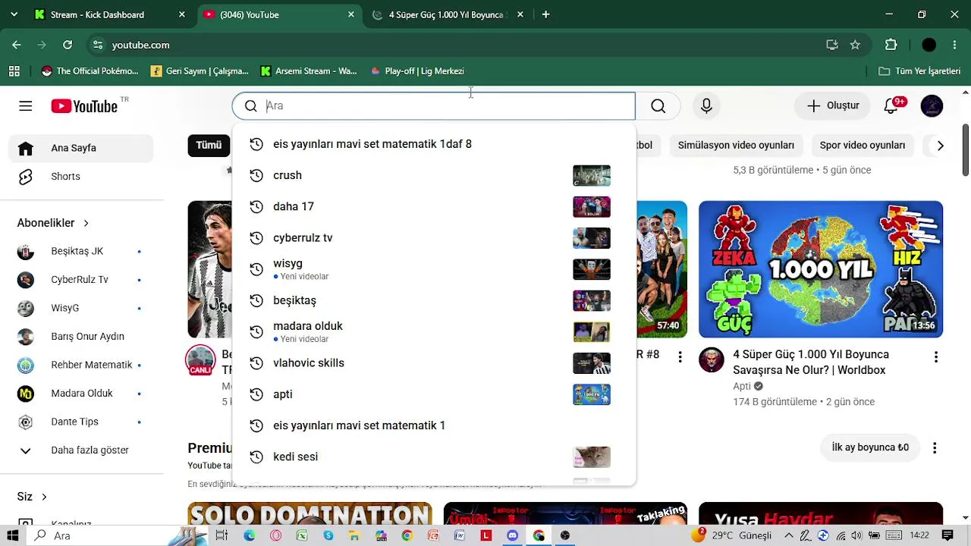Image resolution: width=971 pixels, height=546 pixels.
Task: Select the 'madara olduk' search suggestion
Action: coord(434,332)
